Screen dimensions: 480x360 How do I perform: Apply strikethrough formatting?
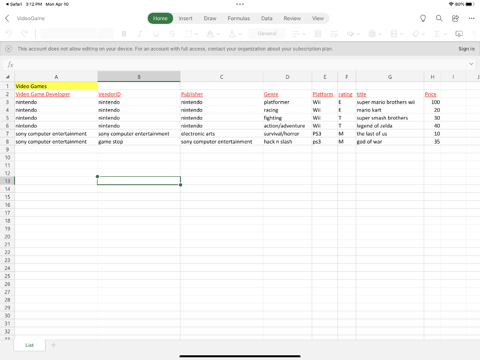172,33
